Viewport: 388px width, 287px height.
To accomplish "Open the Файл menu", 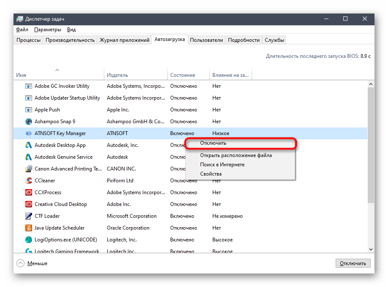I will [x=22, y=30].
